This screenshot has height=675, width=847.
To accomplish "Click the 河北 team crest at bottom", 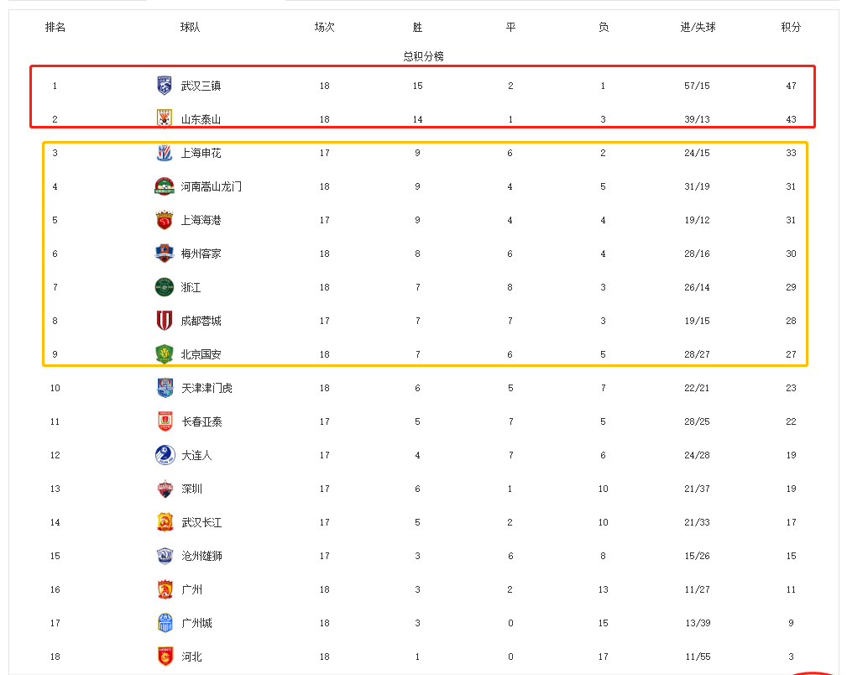I will (165, 656).
